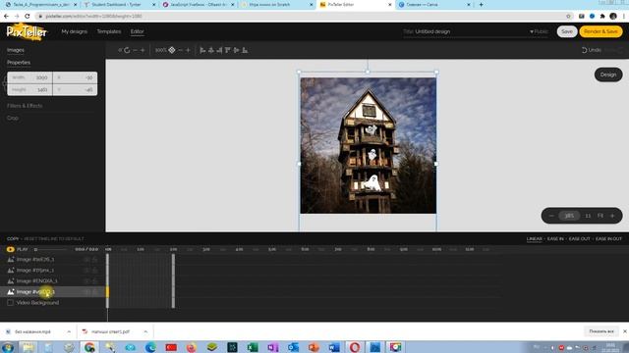Viewport: 629px width, 353px height.
Task: Open Excel from the taskbar
Action: point(253,347)
